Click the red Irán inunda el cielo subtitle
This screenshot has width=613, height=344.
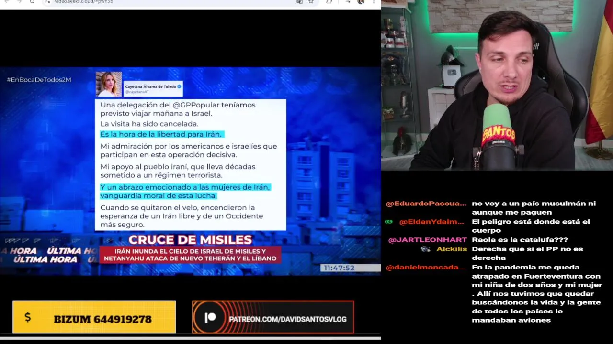coord(190,255)
